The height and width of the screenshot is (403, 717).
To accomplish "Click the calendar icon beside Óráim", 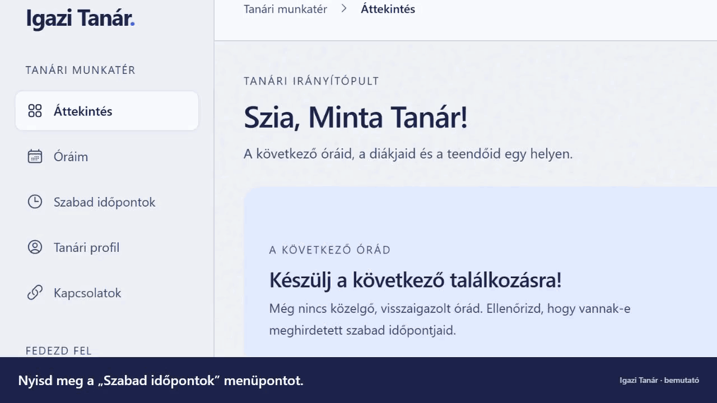I will pos(35,156).
